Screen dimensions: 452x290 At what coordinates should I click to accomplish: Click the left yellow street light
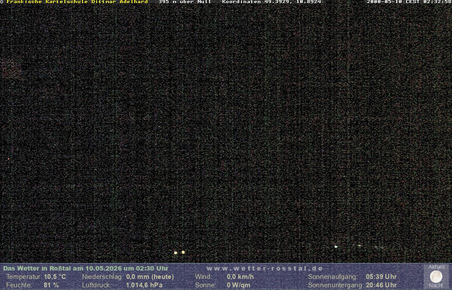pos(176,253)
